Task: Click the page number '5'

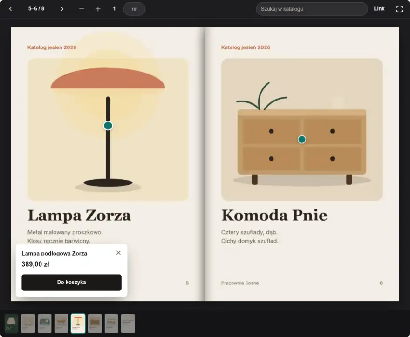Action: pyautogui.click(x=187, y=283)
